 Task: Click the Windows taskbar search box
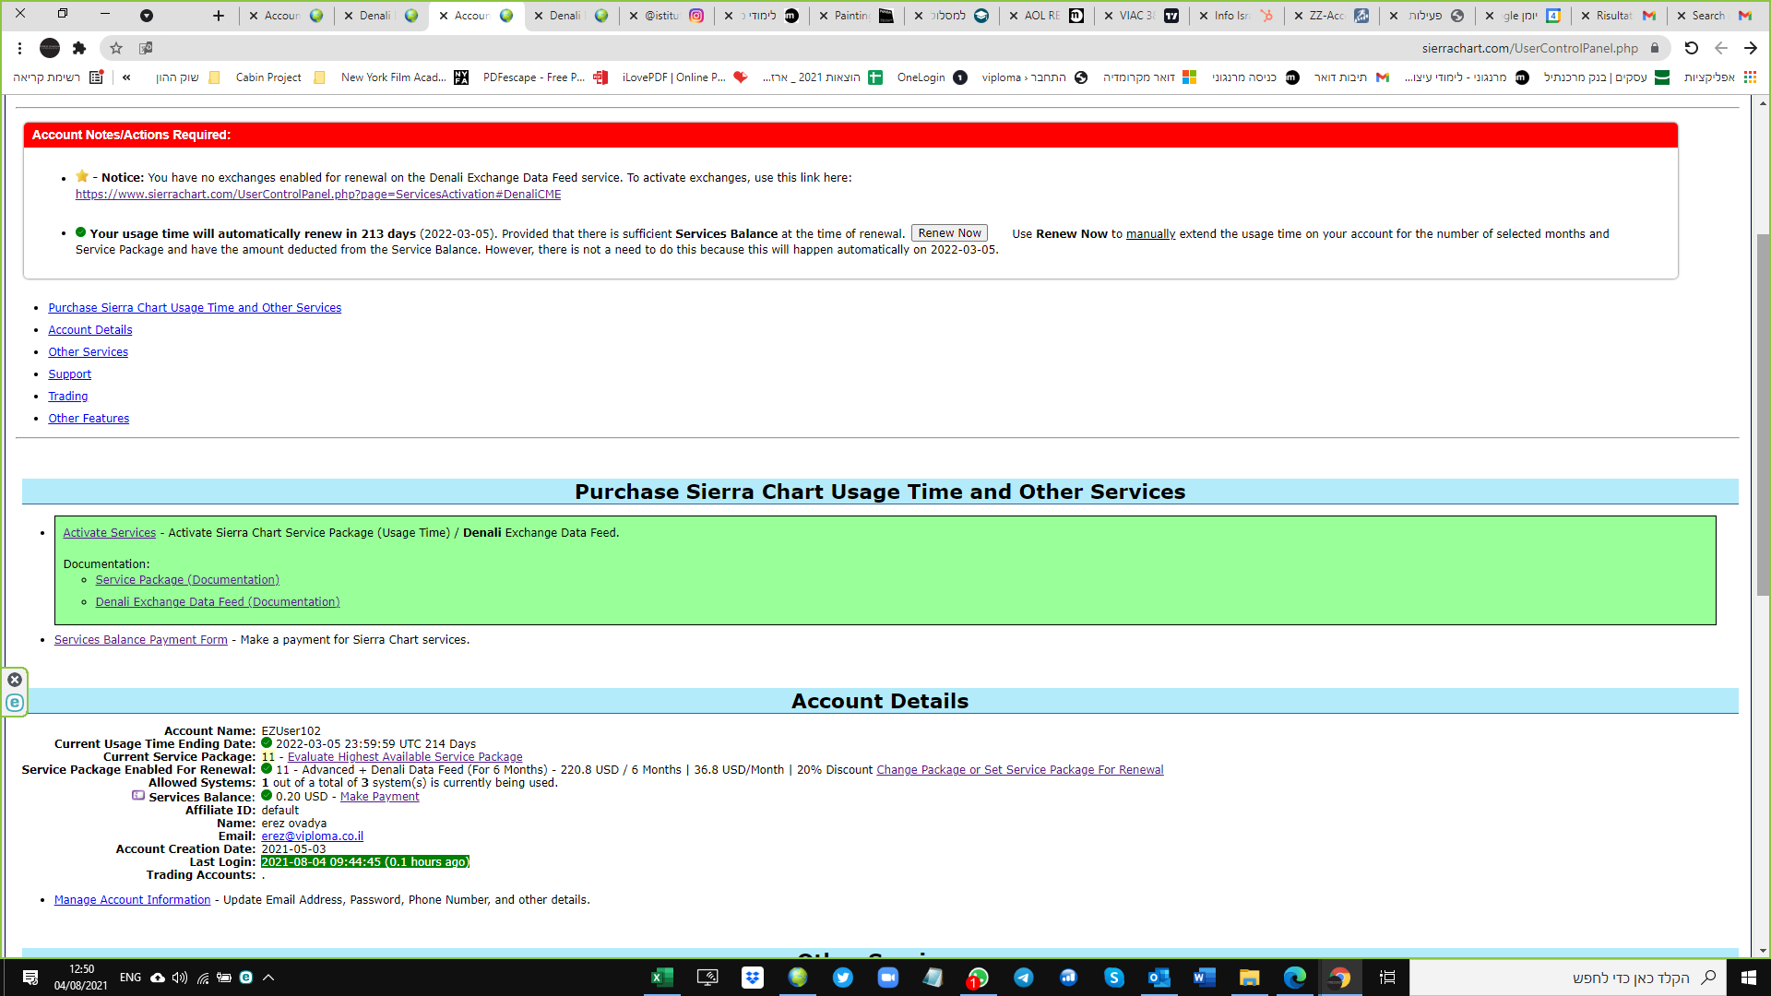[x=1568, y=978]
